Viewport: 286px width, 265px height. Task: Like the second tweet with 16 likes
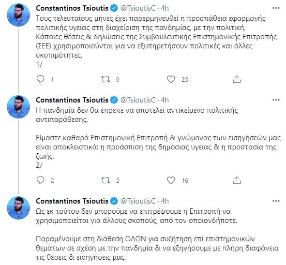click(x=171, y=180)
